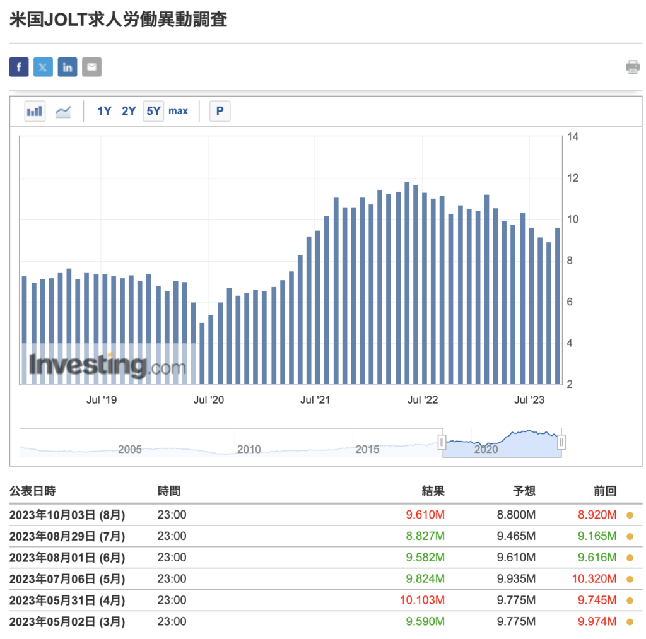Click forecast value 8.800M
Screen dimensions: 646x639
(x=516, y=515)
